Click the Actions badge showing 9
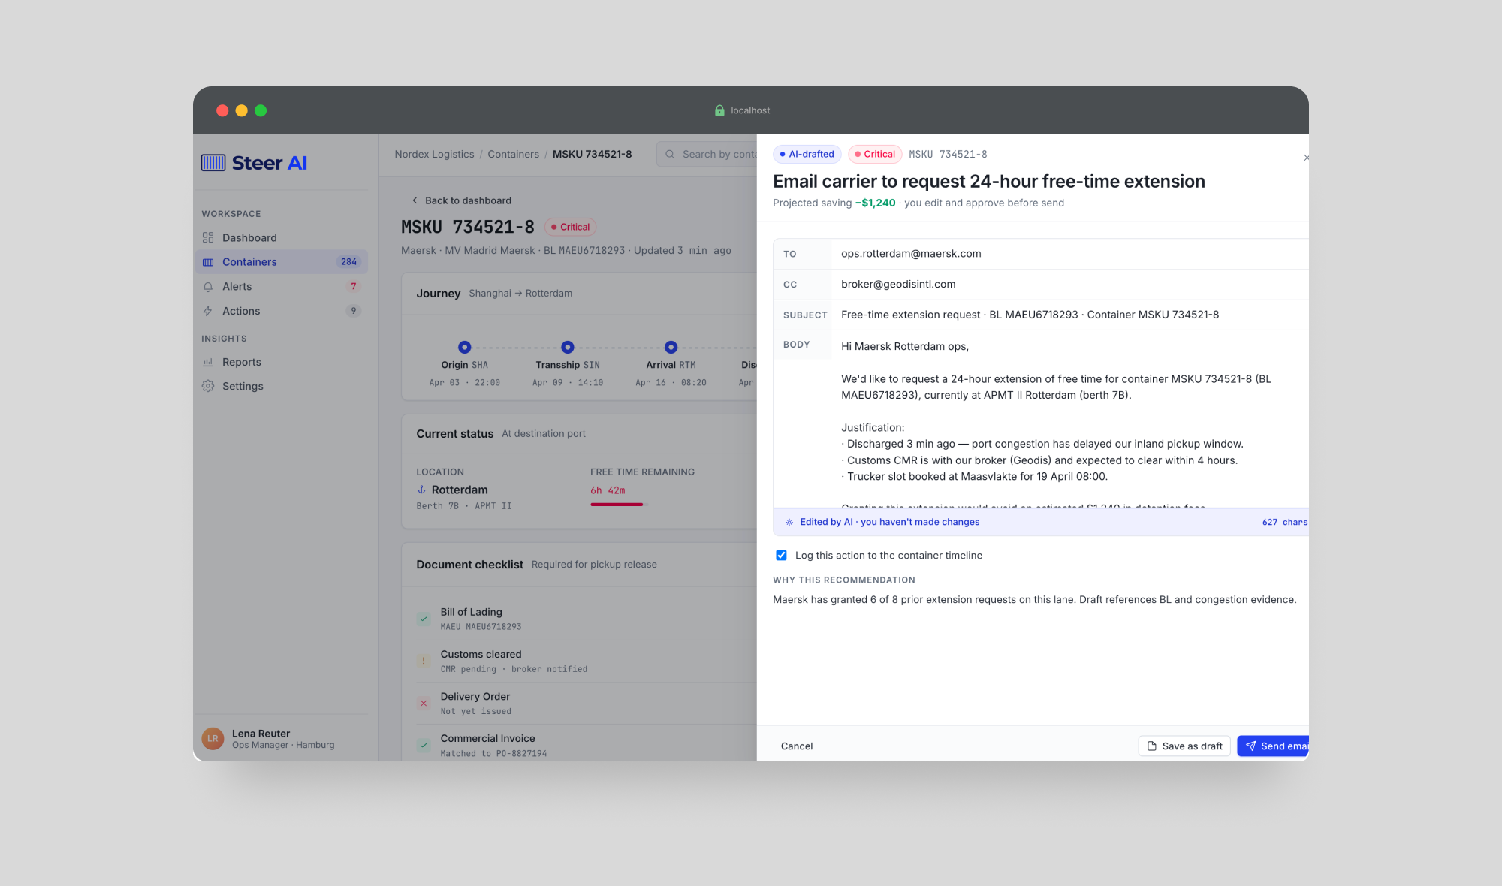The height and width of the screenshot is (886, 1502). (x=353, y=311)
